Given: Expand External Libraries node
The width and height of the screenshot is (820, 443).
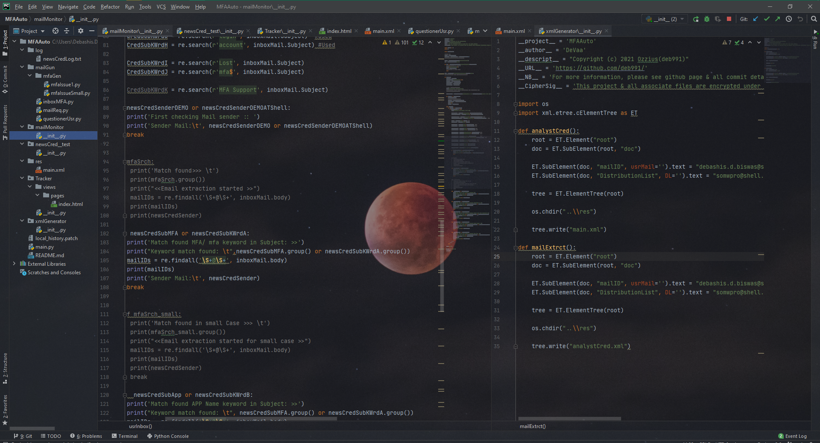Looking at the screenshot, I should [x=15, y=264].
